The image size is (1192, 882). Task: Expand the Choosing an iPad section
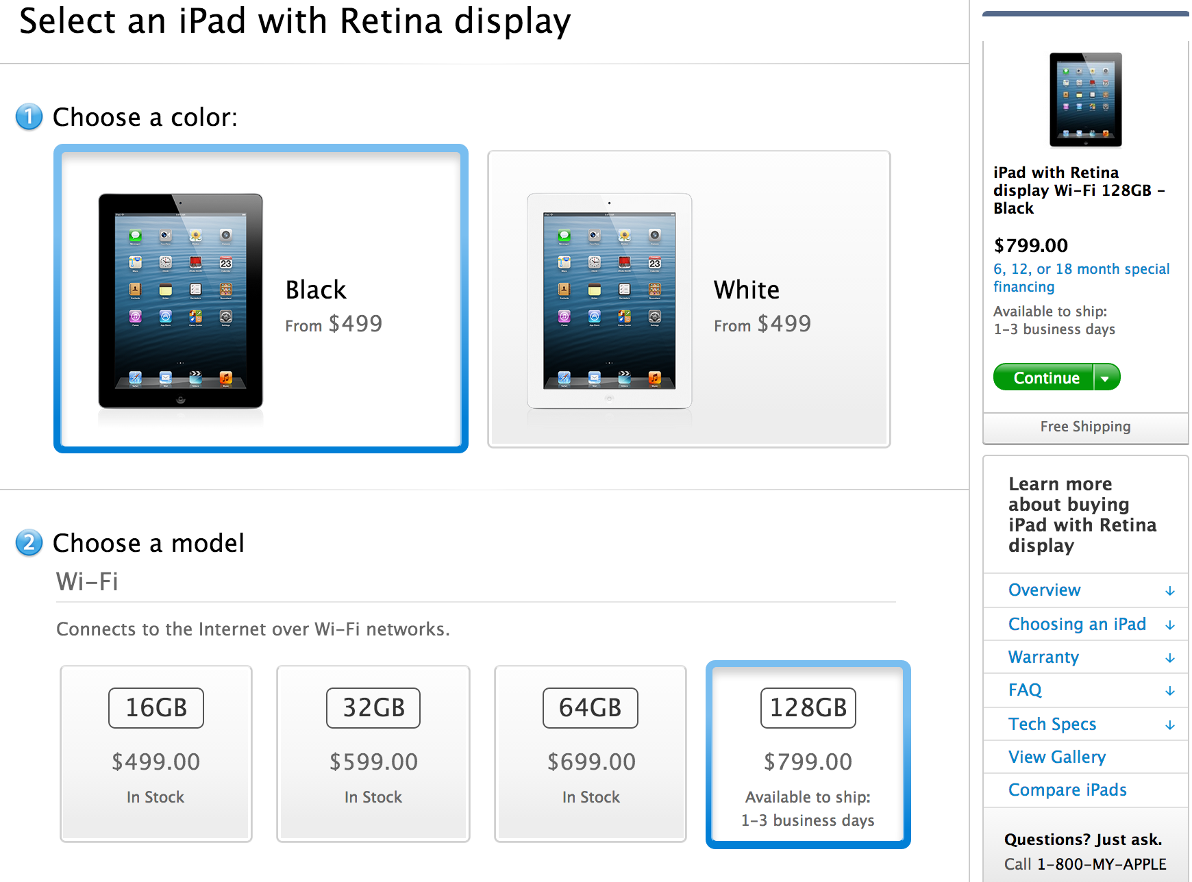tap(1077, 624)
